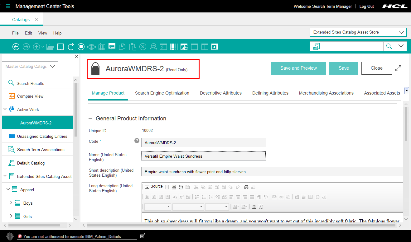
Task: Click the Log Out link
Action: pyautogui.click(x=366, y=6)
